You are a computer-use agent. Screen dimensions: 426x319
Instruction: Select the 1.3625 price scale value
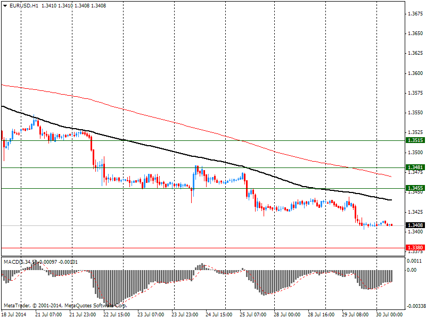[416, 53]
